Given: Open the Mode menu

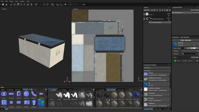Looking at the screenshot, I should (x=11, y=1).
